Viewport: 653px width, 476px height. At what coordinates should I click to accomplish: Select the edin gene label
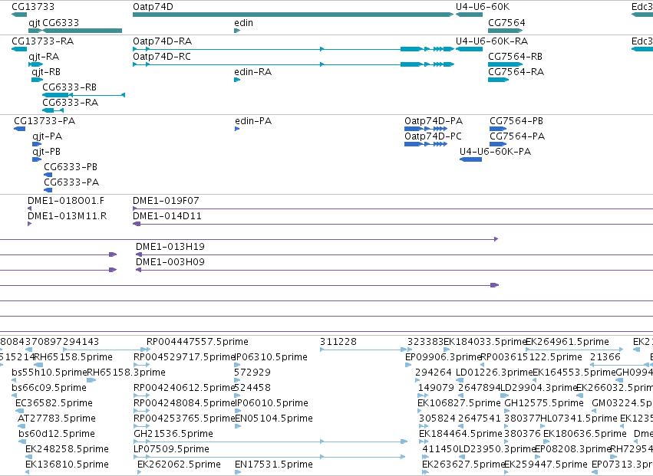(243, 23)
